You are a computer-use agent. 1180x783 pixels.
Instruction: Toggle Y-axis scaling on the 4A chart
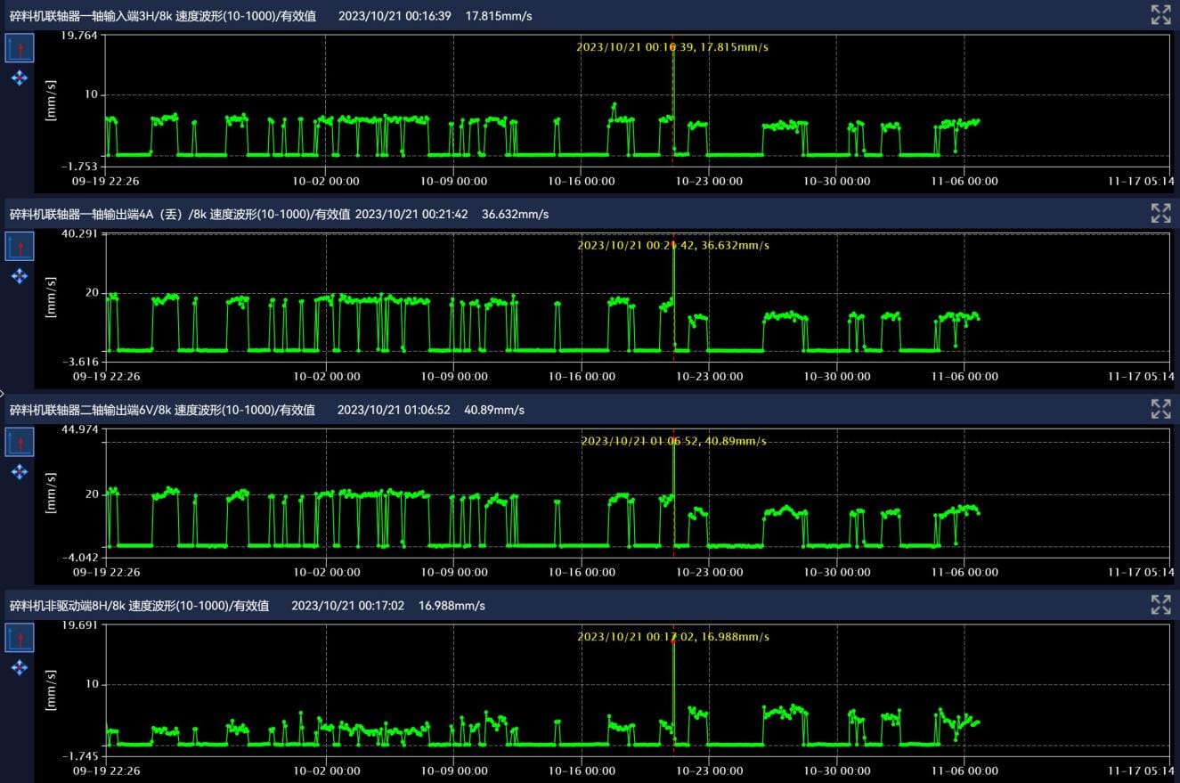20,246
